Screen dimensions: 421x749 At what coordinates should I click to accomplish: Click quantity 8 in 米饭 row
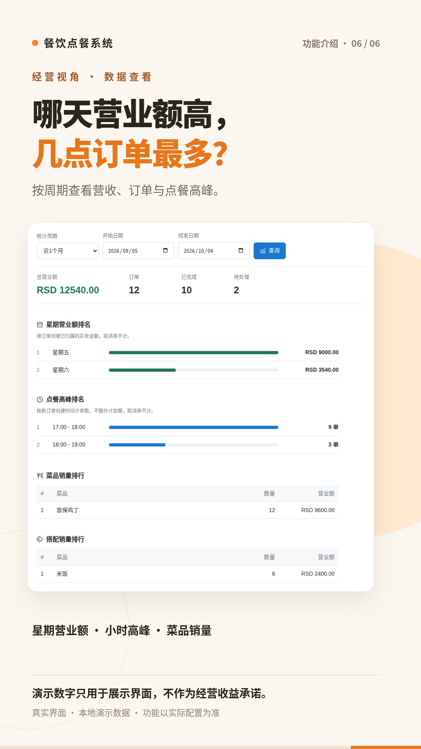(273, 574)
